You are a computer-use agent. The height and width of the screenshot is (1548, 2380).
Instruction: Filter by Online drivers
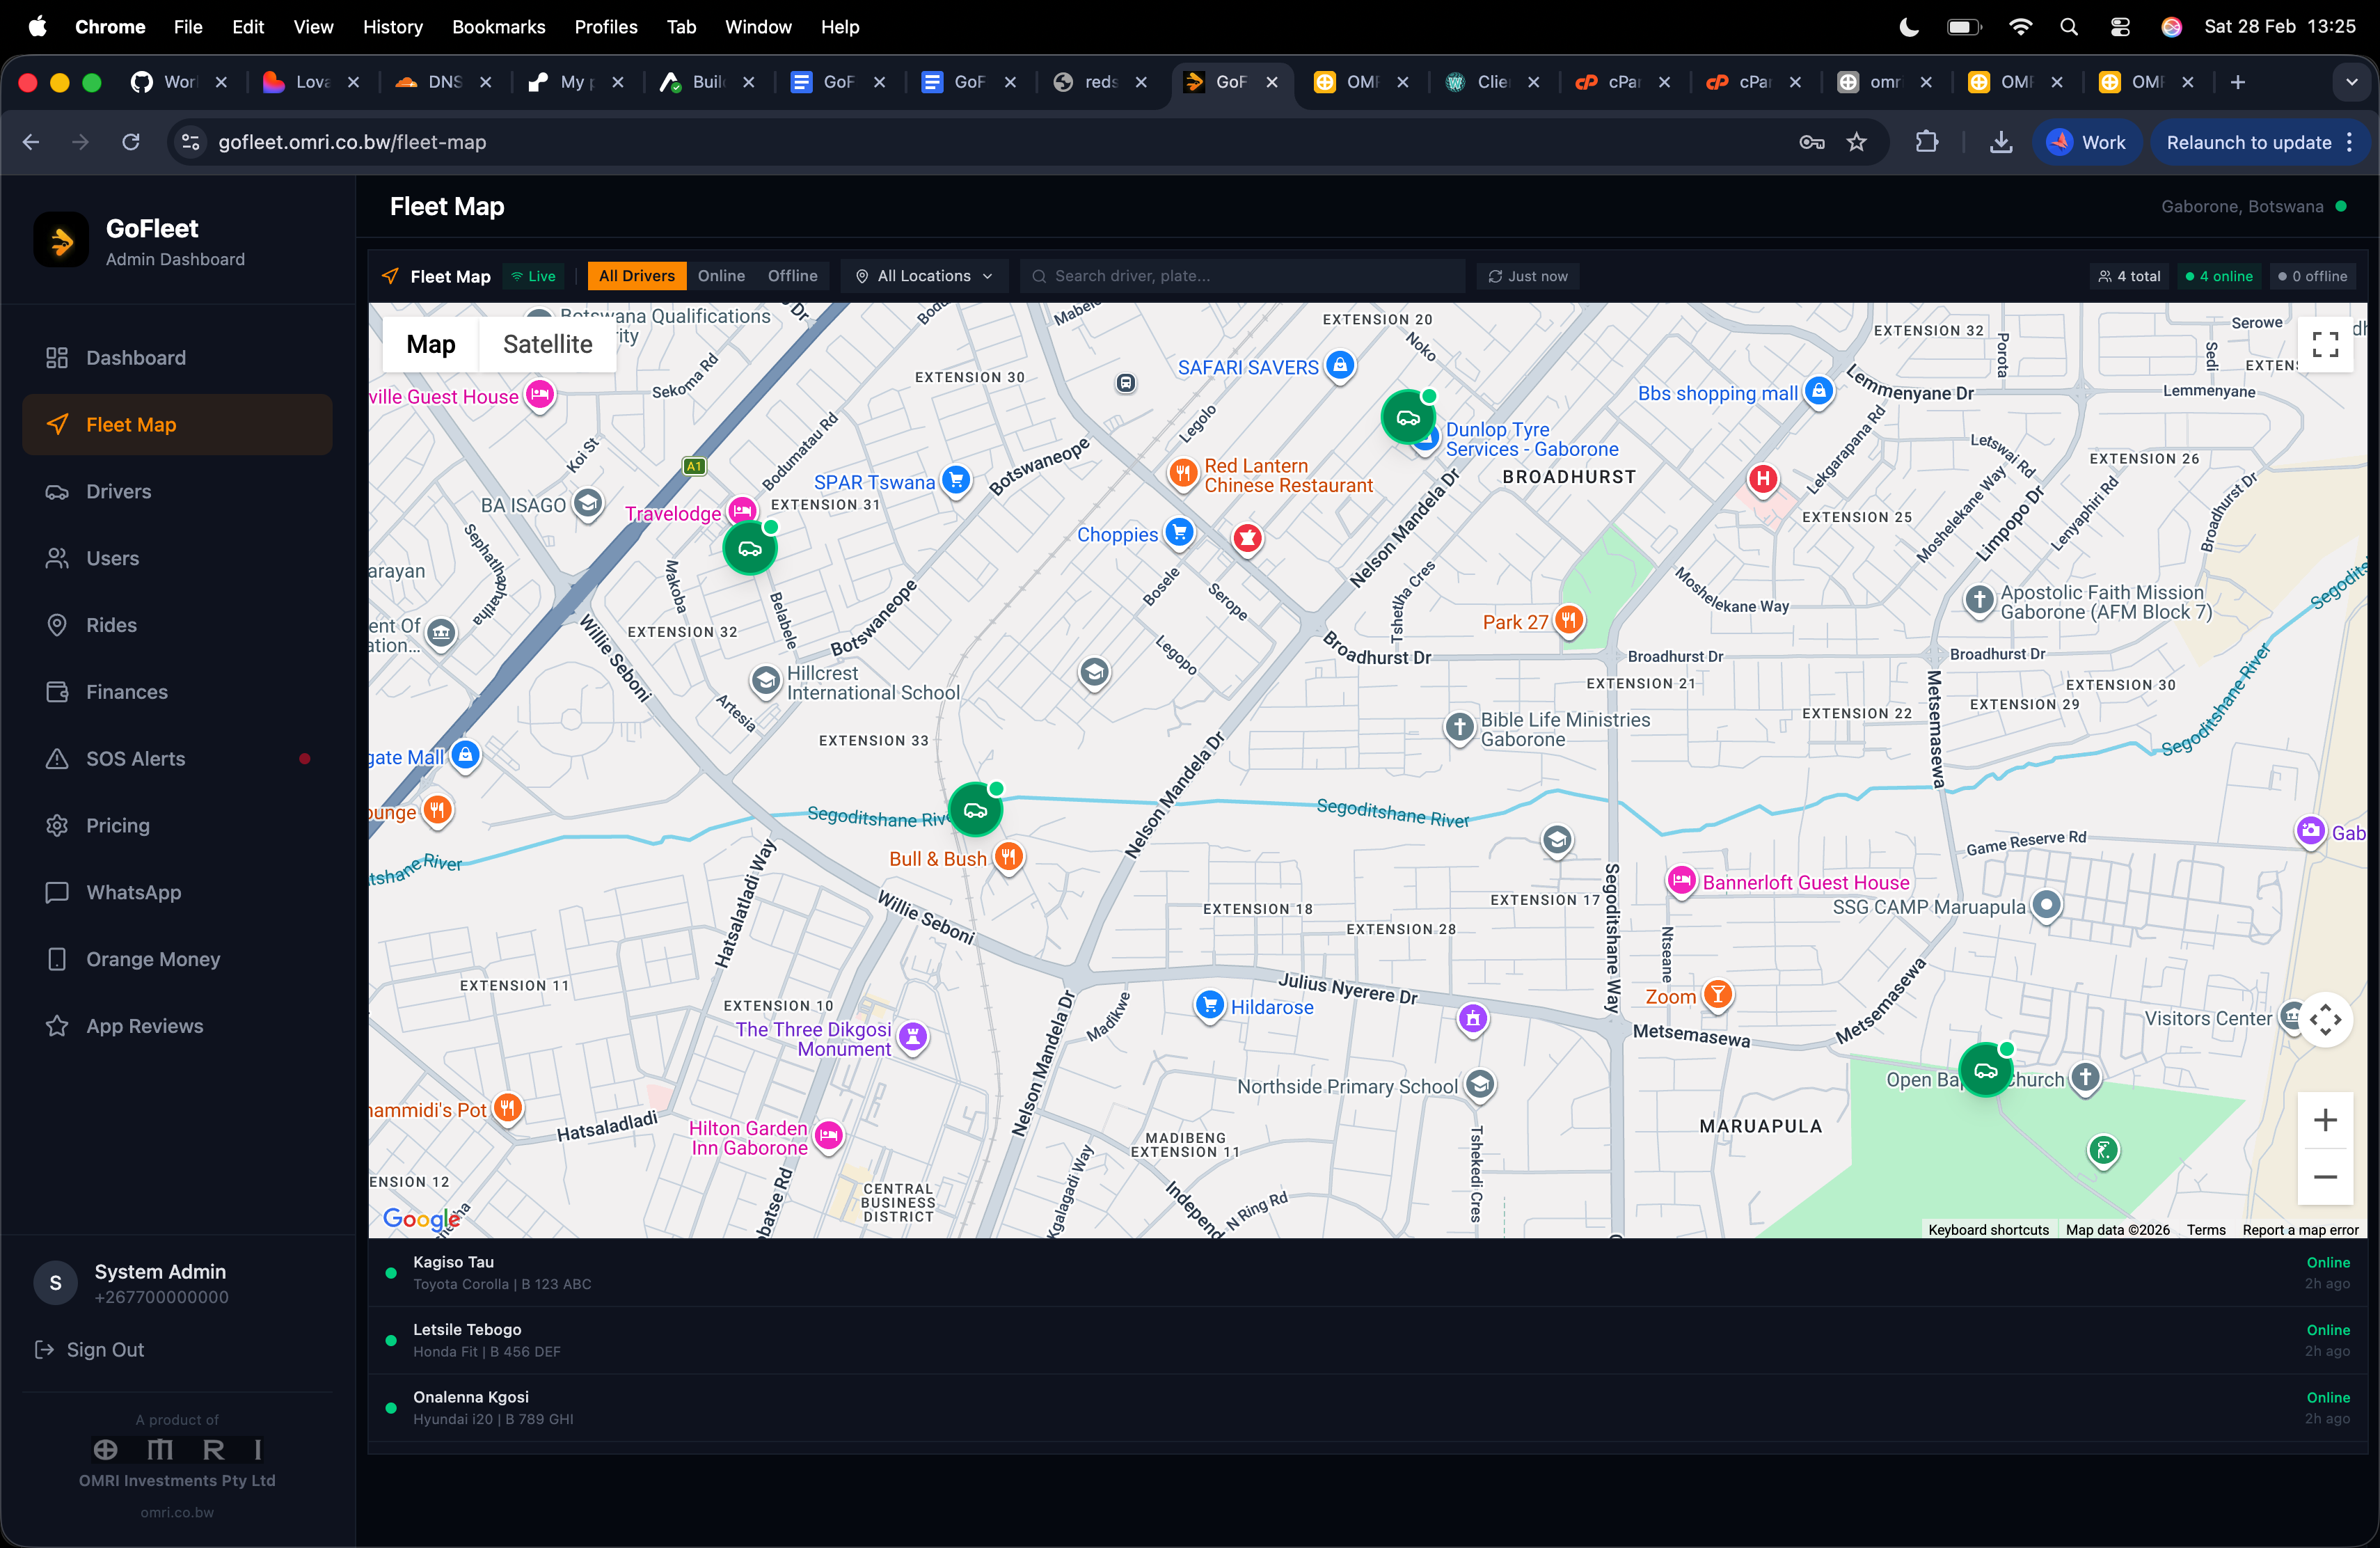[x=721, y=276]
